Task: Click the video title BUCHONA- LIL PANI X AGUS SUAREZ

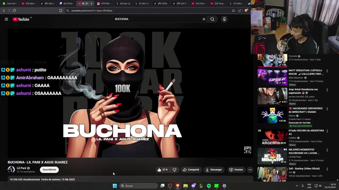Action: click(x=38, y=162)
